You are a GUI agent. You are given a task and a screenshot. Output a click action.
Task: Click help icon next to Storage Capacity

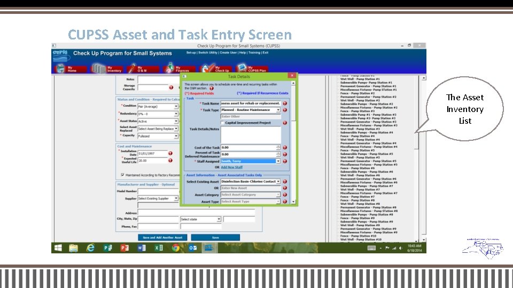click(171, 87)
